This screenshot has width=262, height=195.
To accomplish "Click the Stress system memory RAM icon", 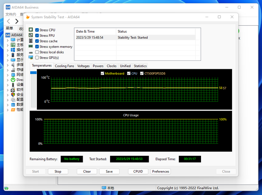I will click(x=31, y=46).
